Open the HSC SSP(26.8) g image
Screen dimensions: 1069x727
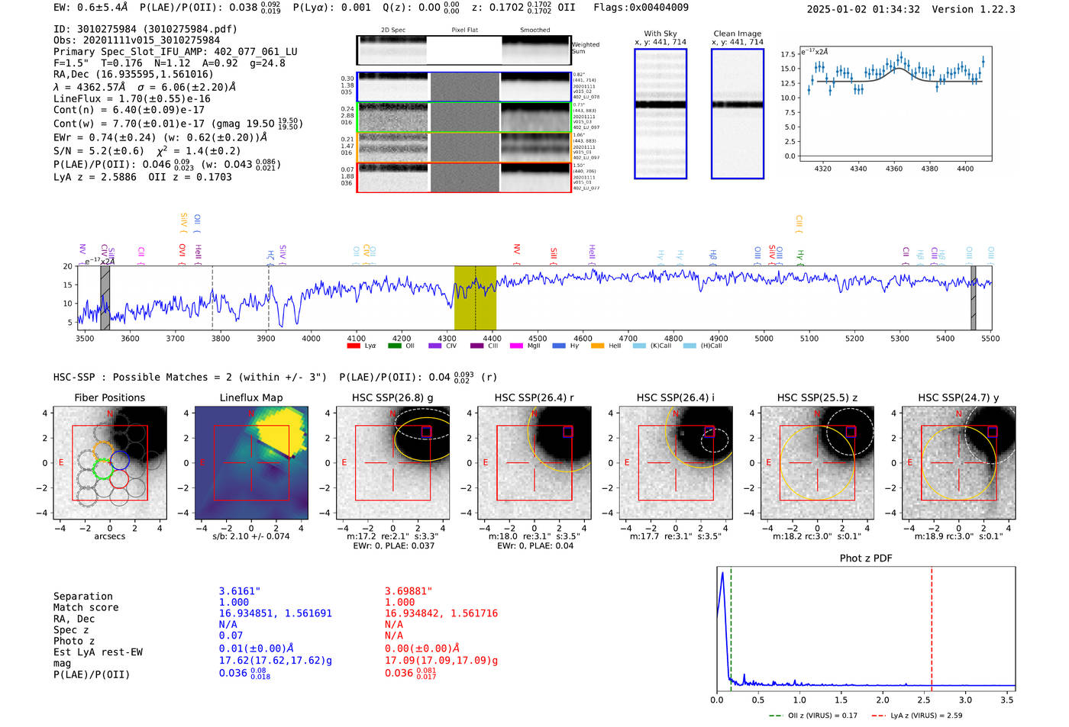393,463
